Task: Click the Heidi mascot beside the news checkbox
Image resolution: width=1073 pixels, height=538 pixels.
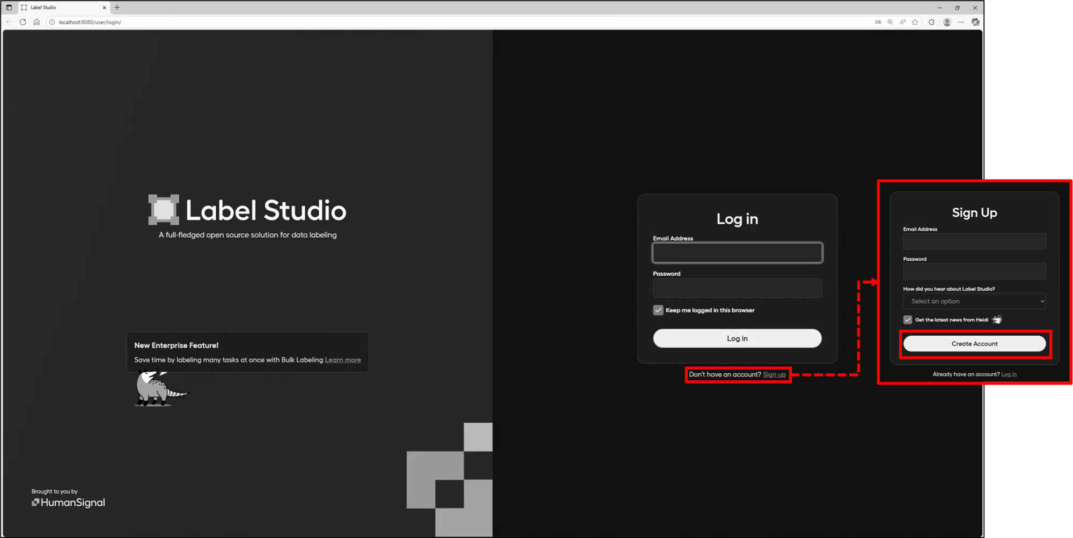Action: [997, 319]
